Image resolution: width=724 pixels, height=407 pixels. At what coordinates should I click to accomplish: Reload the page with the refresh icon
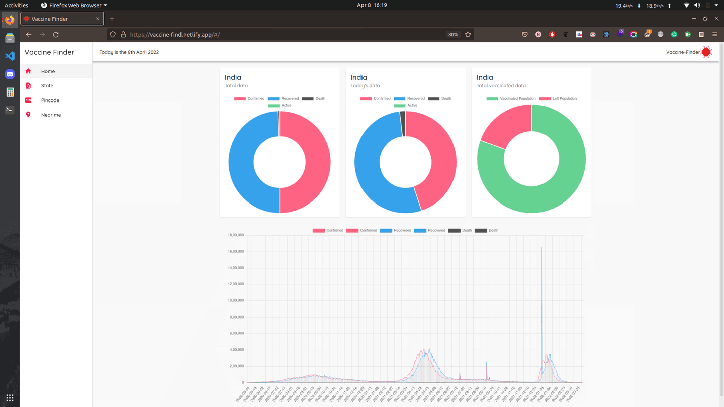[x=56, y=35]
